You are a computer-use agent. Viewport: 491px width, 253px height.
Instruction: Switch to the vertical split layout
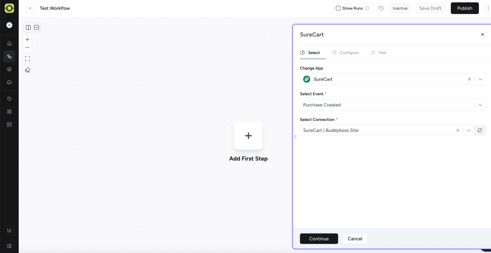(x=28, y=28)
